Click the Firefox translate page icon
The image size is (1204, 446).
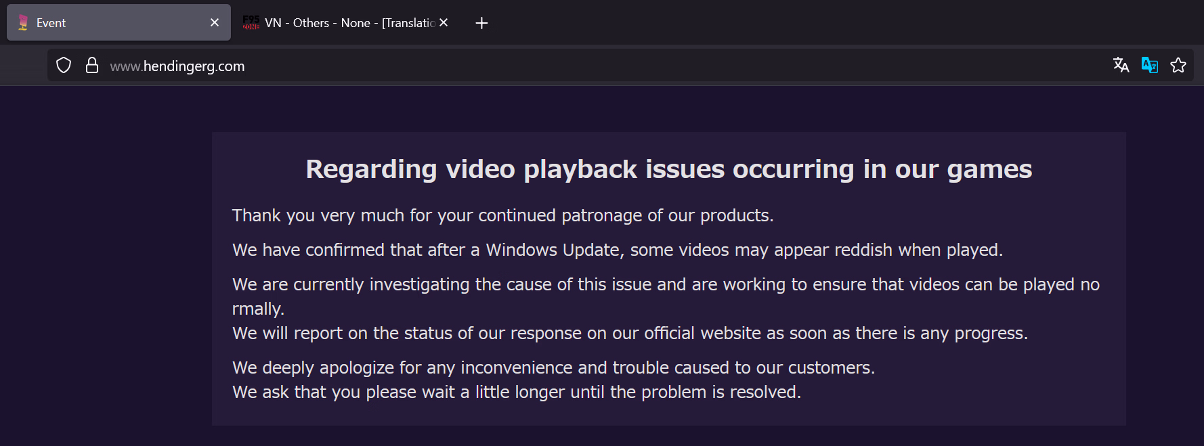tap(1121, 65)
